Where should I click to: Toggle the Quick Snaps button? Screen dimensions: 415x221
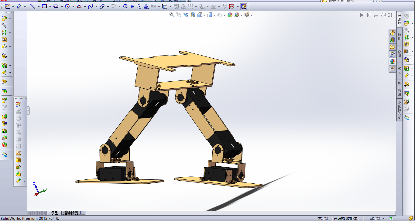(232, 6)
